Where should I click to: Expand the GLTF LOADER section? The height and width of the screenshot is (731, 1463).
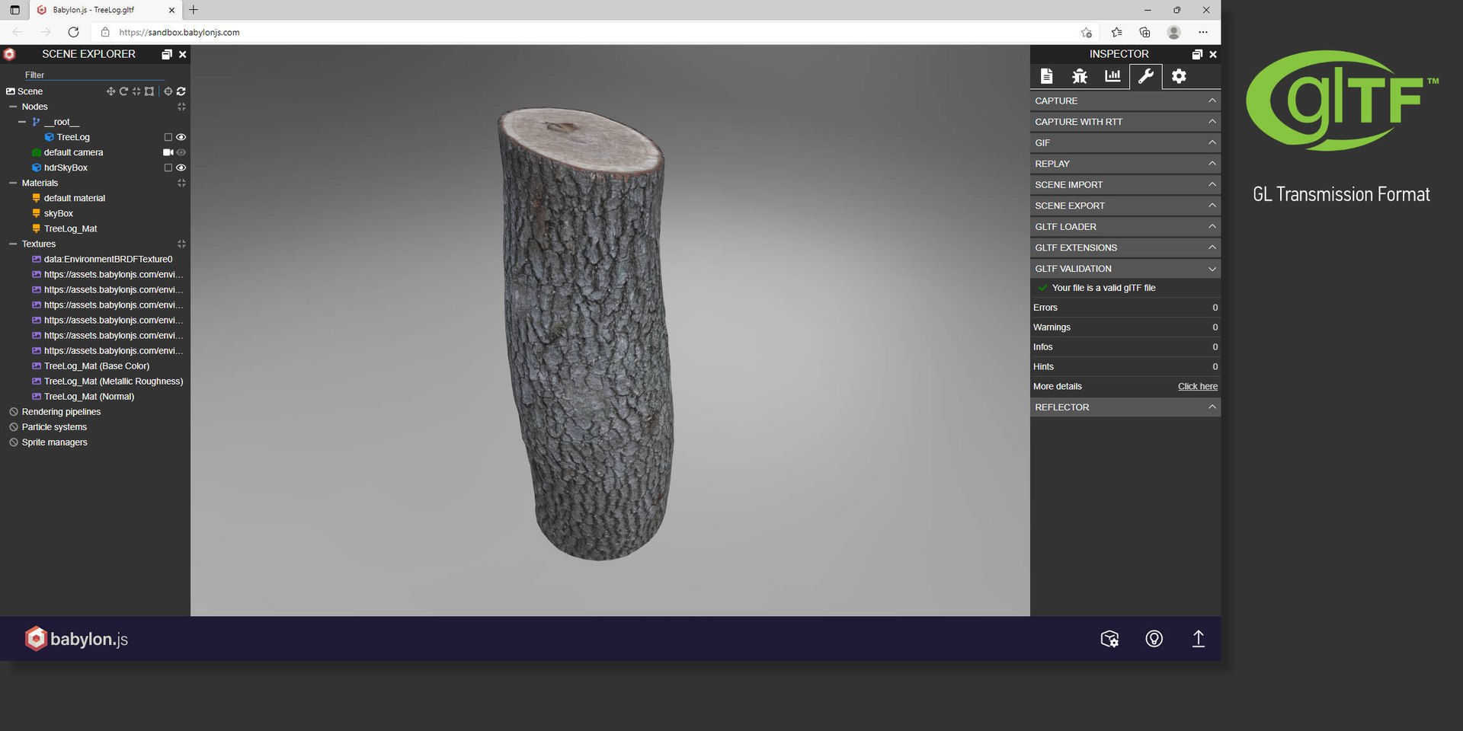pos(1125,227)
